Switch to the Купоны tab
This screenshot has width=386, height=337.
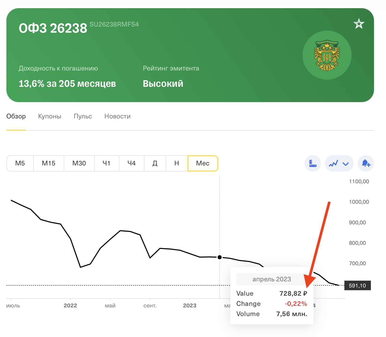click(50, 116)
